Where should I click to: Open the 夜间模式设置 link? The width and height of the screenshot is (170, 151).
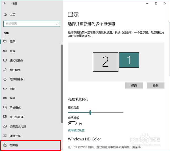(76, 130)
